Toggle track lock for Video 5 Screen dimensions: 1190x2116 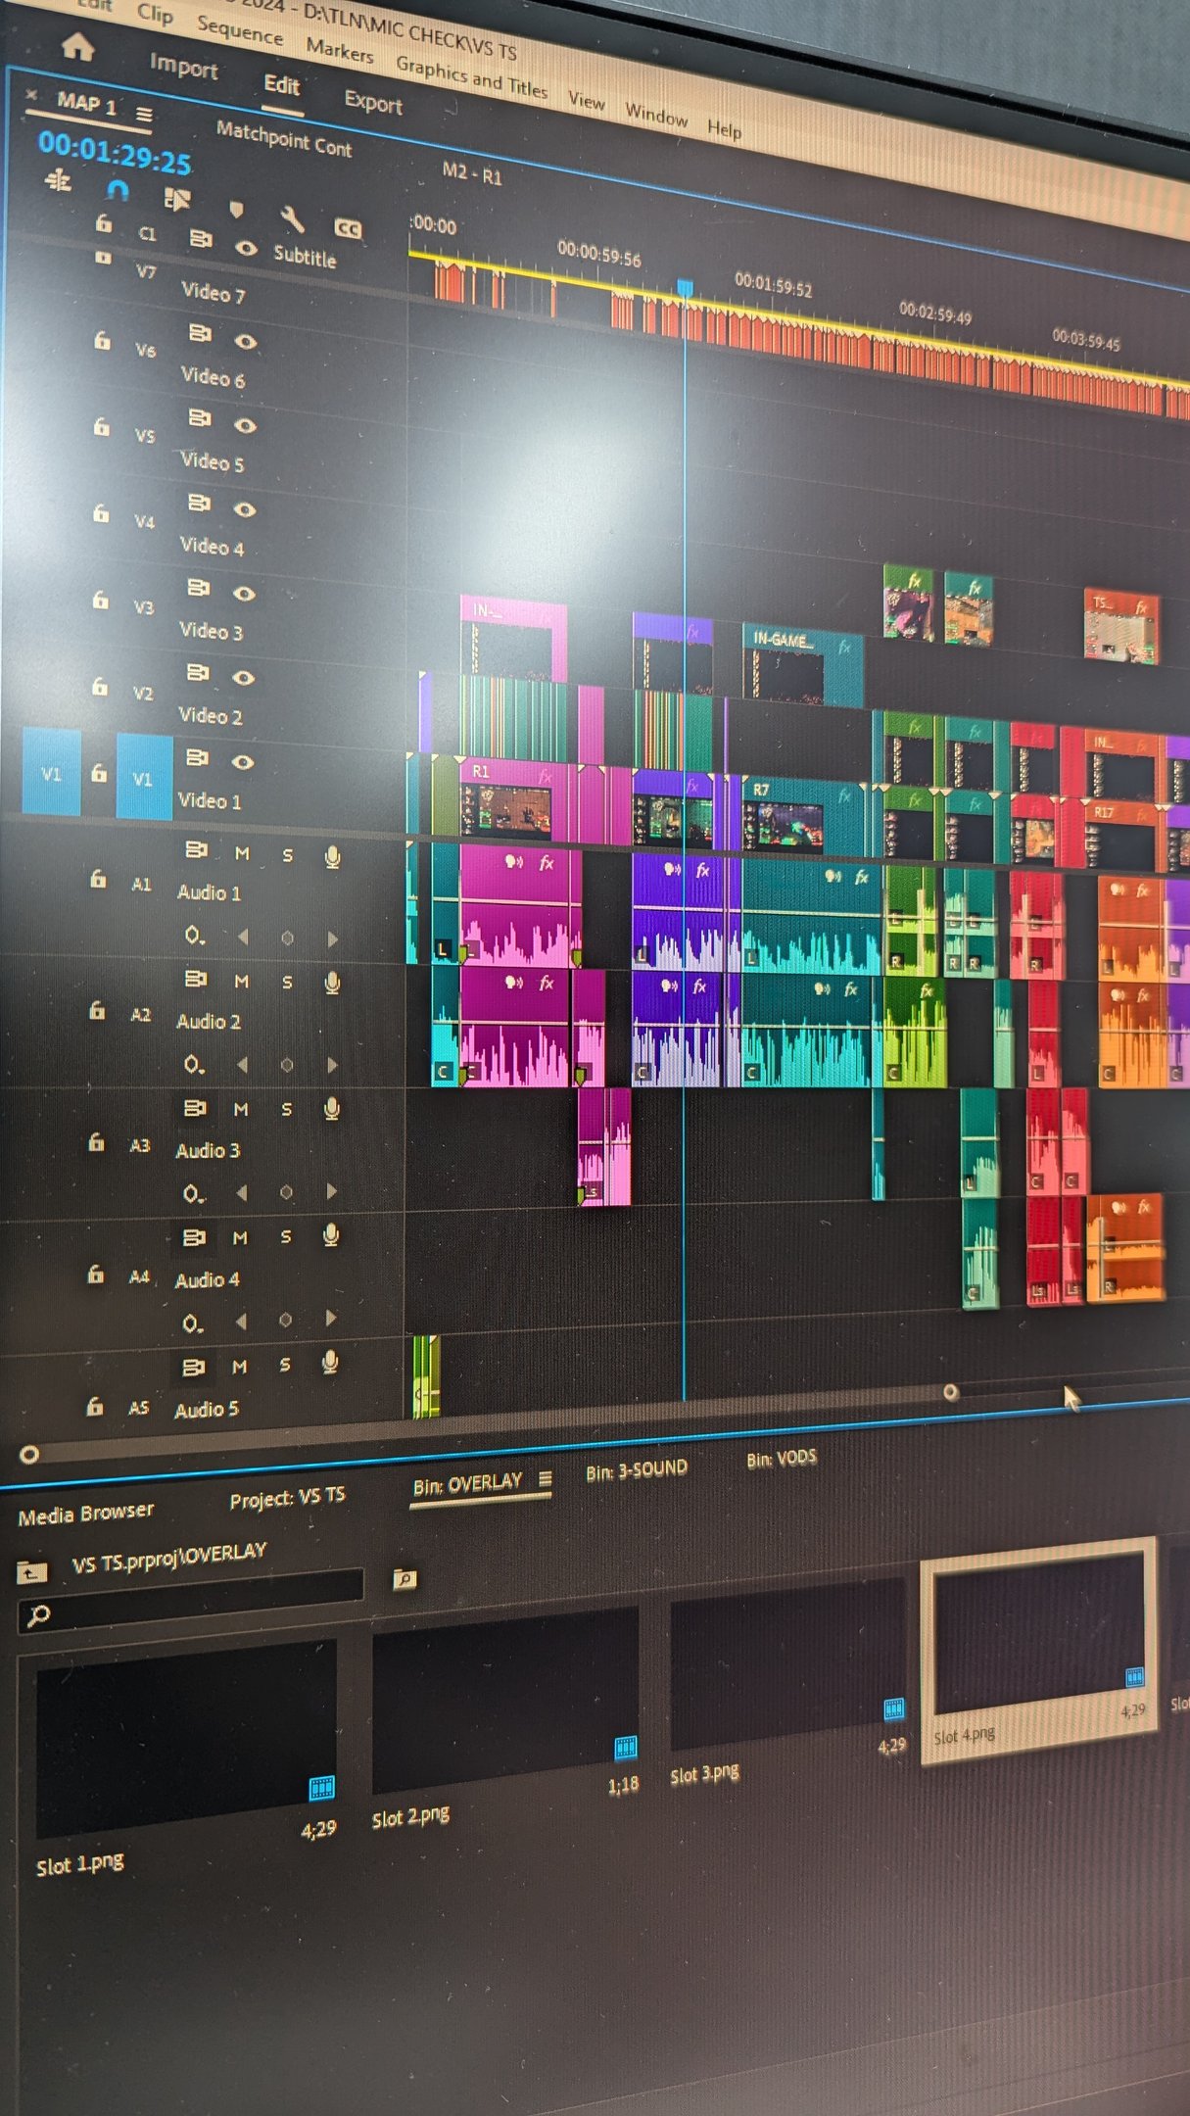click(101, 426)
